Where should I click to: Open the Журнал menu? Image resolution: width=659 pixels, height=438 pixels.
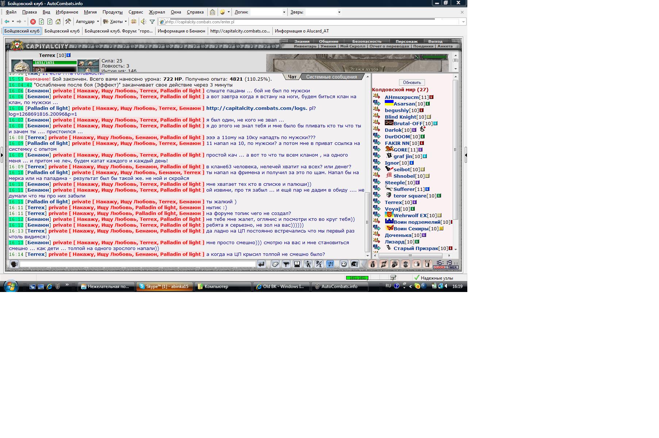coord(157,12)
